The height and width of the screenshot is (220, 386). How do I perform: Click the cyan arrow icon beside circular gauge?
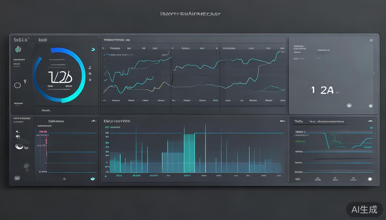click(93, 49)
